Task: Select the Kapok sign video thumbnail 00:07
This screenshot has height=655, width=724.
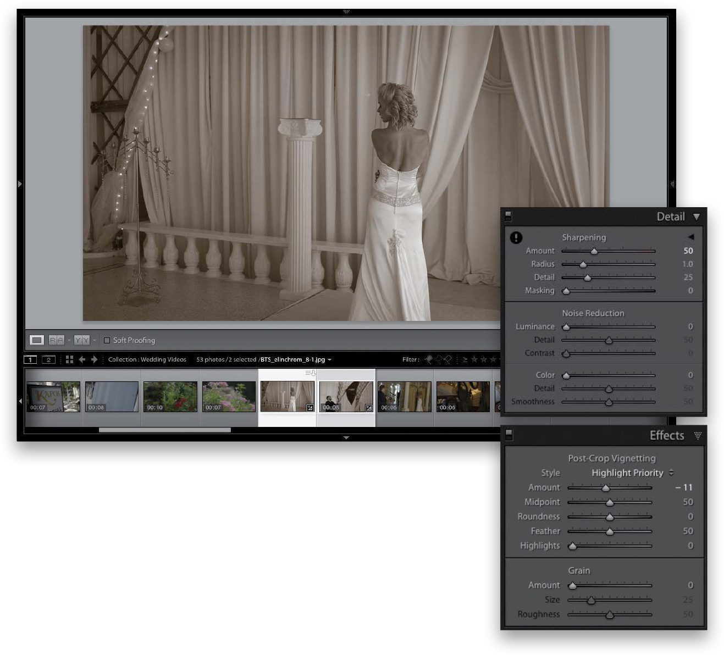Action: (x=53, y=397)
